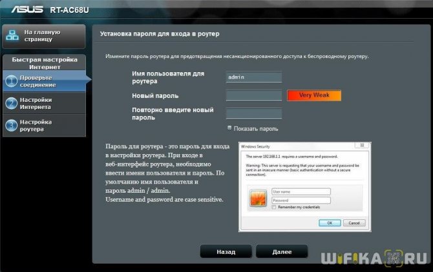Click the Windows Security dialog example image

tap(305, 187)
